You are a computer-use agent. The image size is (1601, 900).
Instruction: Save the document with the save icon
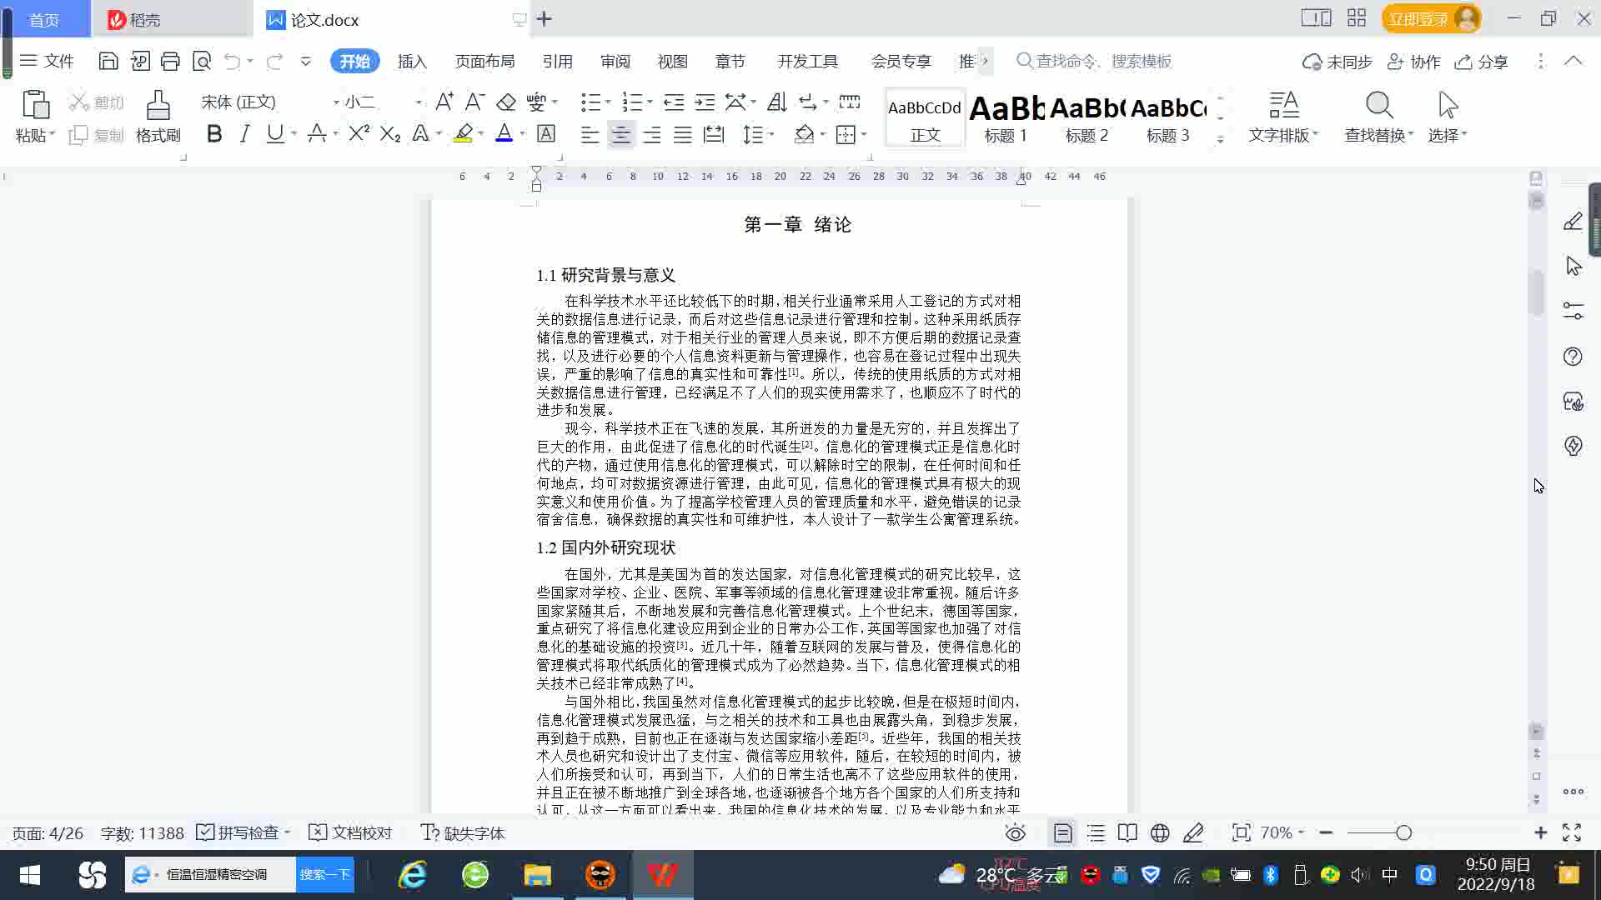pos(108,61)
